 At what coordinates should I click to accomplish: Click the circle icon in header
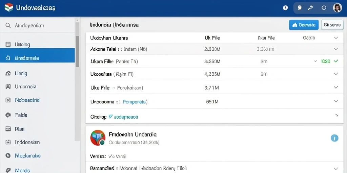(324, 8)
